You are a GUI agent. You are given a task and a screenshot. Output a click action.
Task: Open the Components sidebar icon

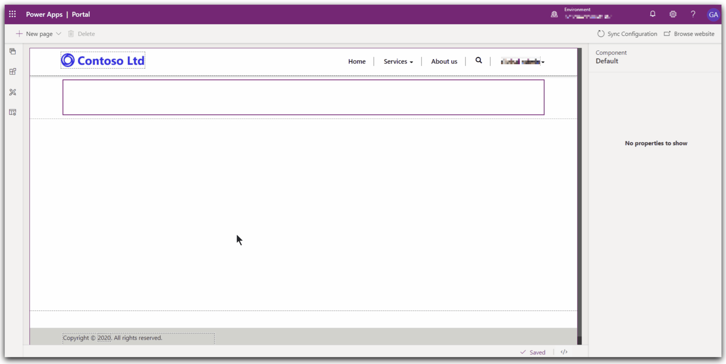(13, 72)
